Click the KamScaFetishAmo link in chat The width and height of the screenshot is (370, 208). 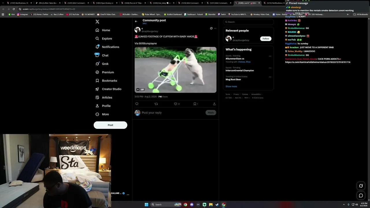point(318,62)
